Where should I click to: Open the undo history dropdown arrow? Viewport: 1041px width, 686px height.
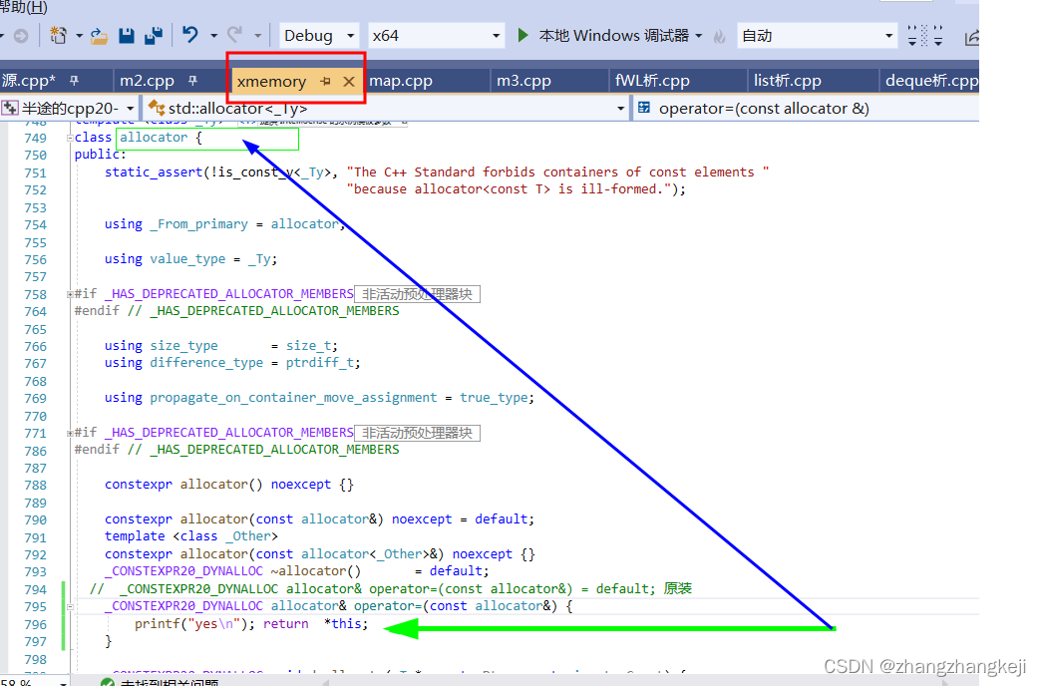click(x=213, y=36)
